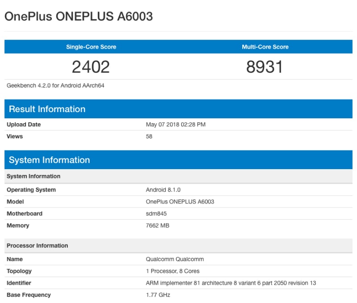This screenshot has width=357, height=303.
Task: Select the "Upload Date" row label
Action: pos(24,125)
